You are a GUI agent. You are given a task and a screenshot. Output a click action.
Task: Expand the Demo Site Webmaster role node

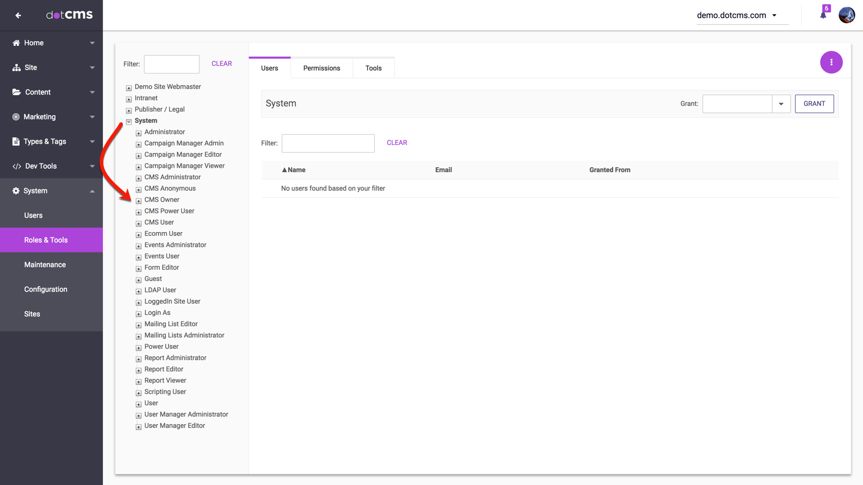point(129,87)
